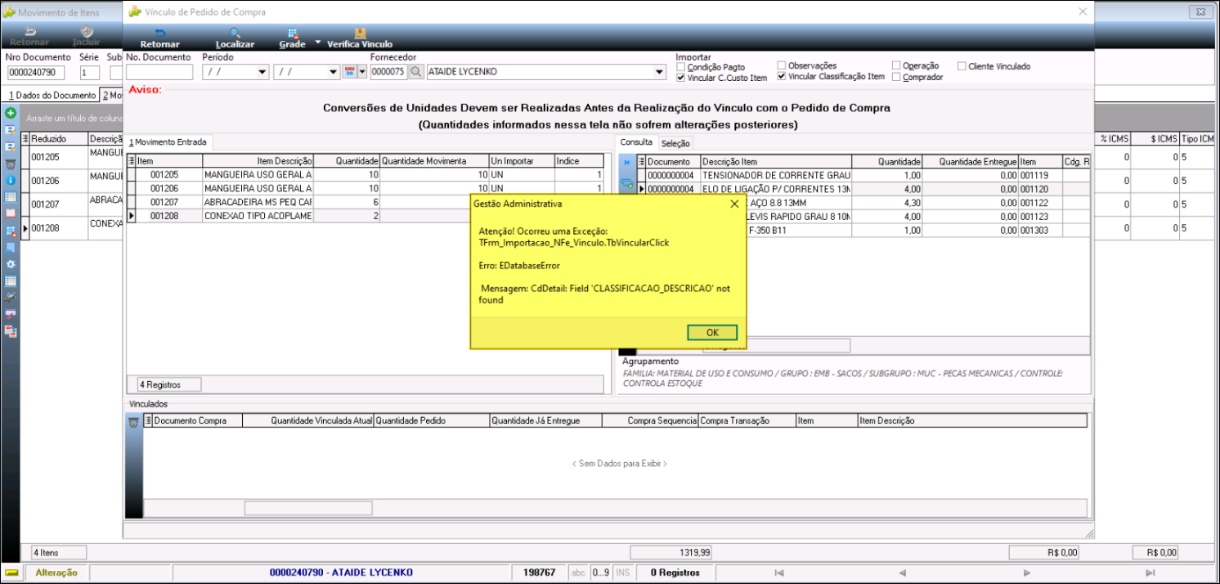Viewport: 1220px width, 584px height.
Task: Click the Compra Transação column header
Action: 747,420
